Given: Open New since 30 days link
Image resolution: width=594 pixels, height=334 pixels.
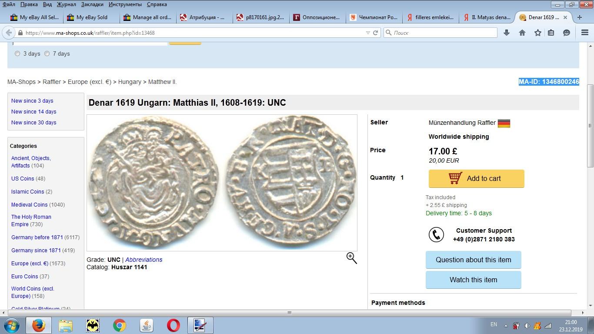Looking at the screenshot, I should point(33,123).
